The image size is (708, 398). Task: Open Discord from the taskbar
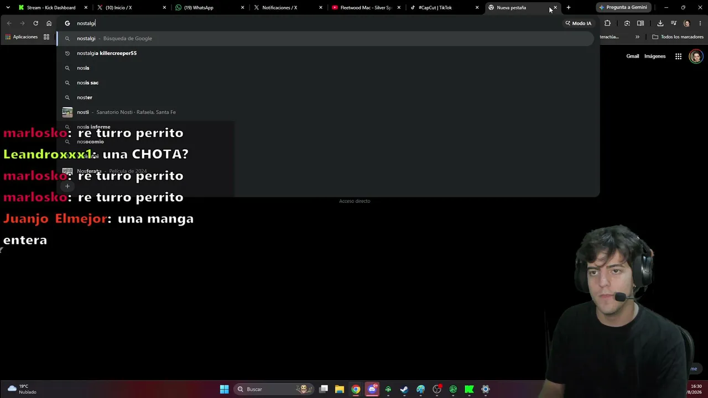click(372, 389)
